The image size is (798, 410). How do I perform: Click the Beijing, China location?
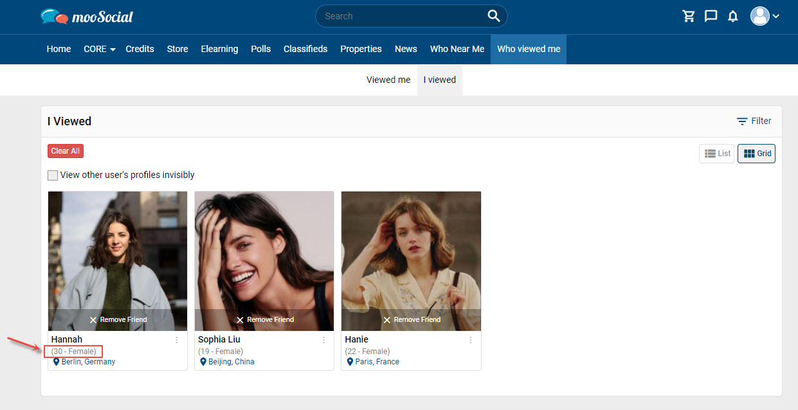231,362
